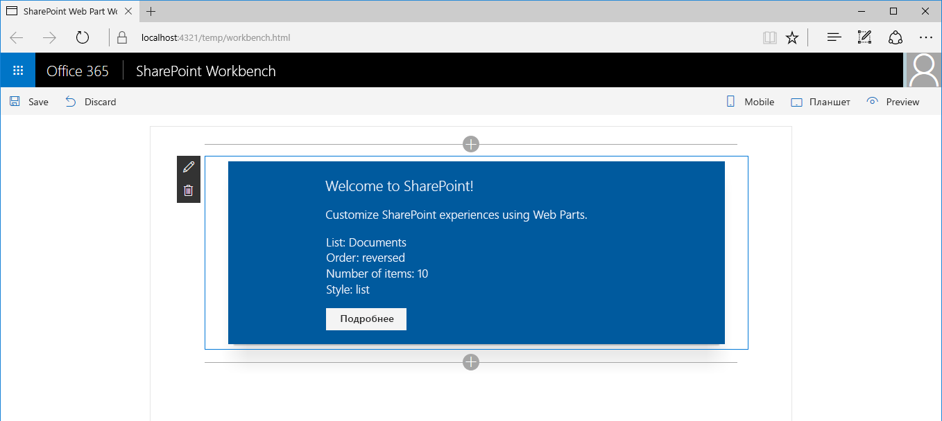Image resolution: width=942 pixels, height=421 pixels.
Task: Click "Style: list" text
Action: tap(348, 289)
